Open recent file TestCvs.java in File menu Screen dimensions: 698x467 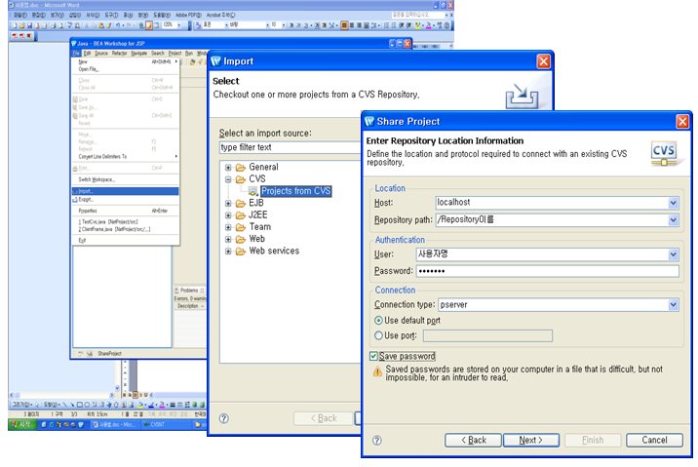coord(125,221)
